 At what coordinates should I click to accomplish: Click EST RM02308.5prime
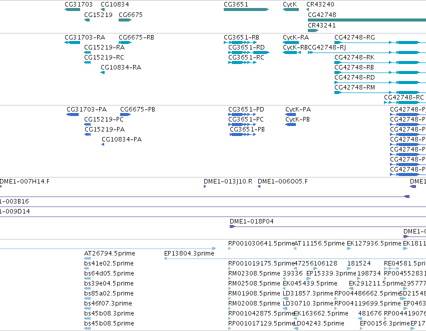pos(254,274)
